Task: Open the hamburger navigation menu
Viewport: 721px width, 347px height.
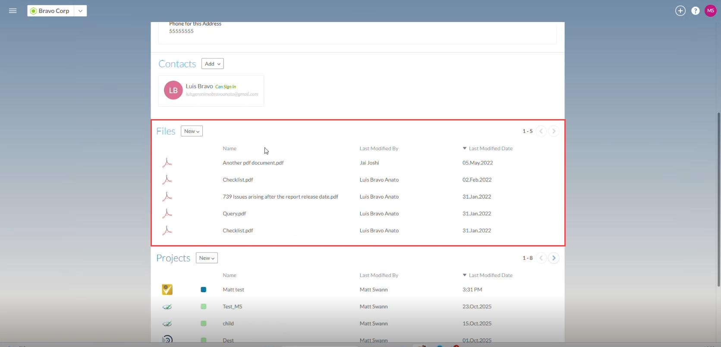Action: (13, 11)
